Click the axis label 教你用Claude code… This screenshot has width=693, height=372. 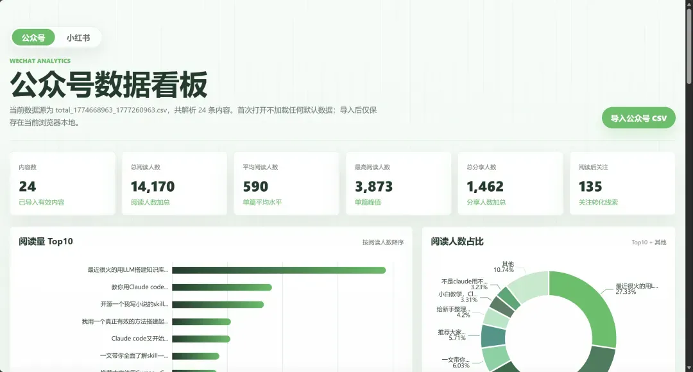[x=140, y=287]
